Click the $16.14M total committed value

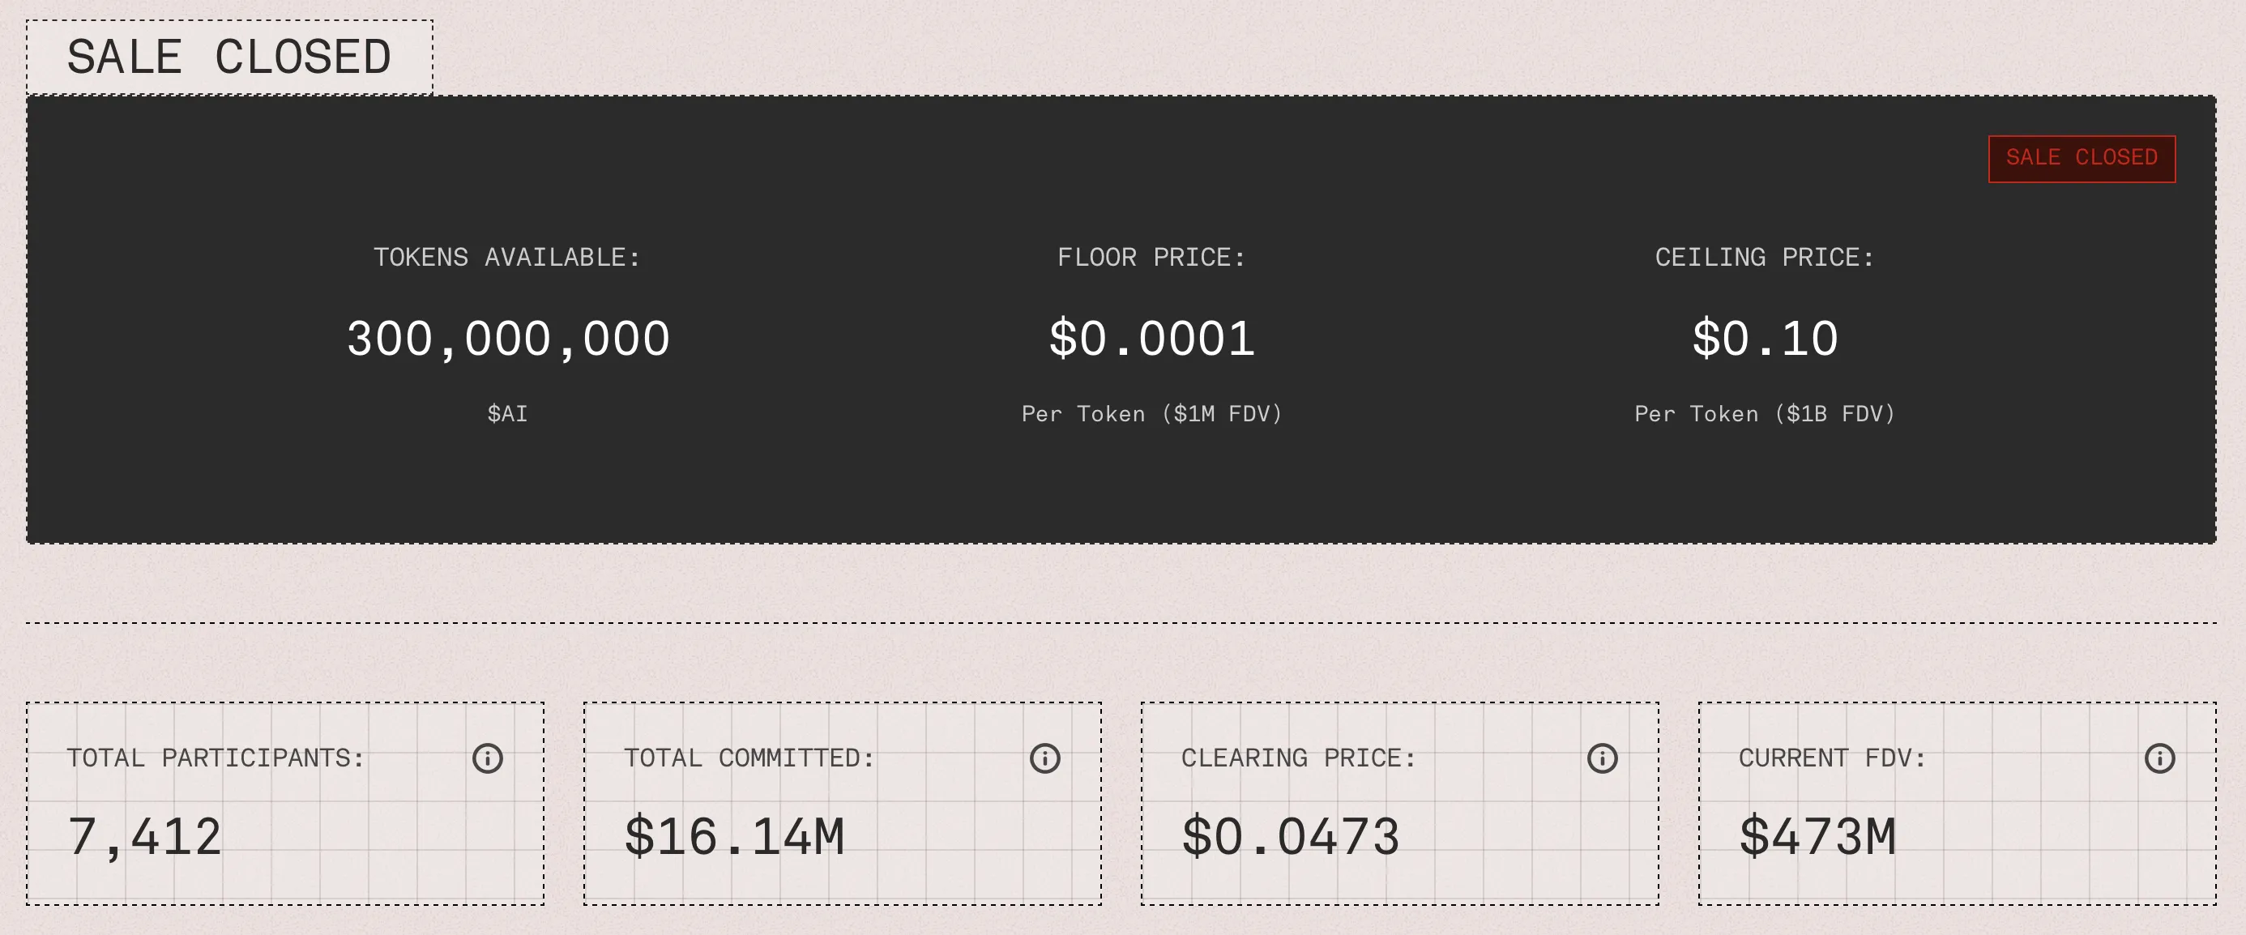coord(735,837)
